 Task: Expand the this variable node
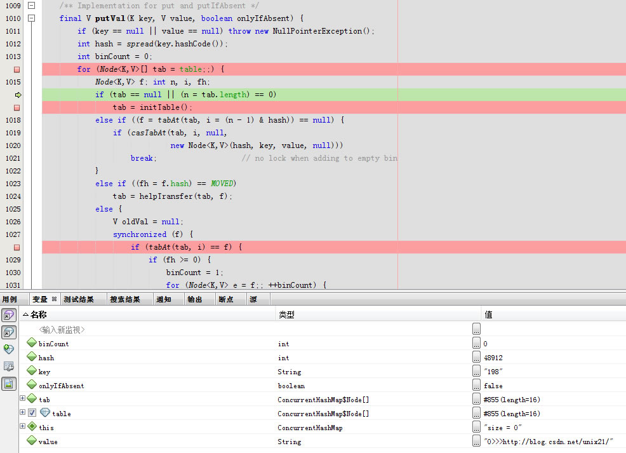tap(23, 426)
